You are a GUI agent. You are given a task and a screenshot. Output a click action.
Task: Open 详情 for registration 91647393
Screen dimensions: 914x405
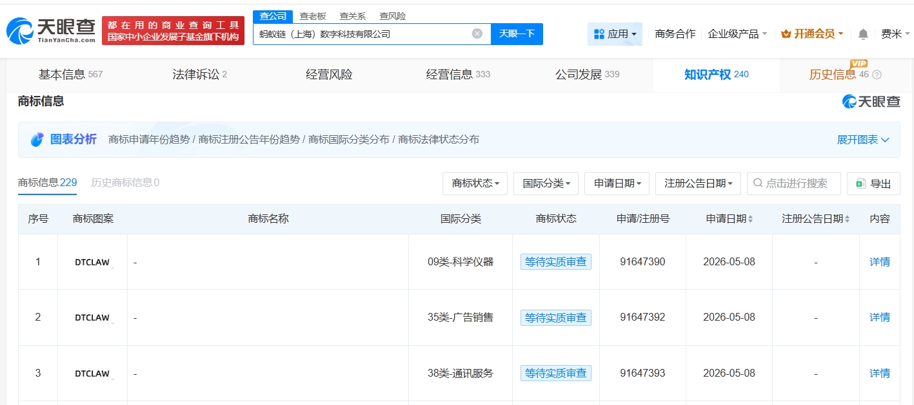coord(880,373)
